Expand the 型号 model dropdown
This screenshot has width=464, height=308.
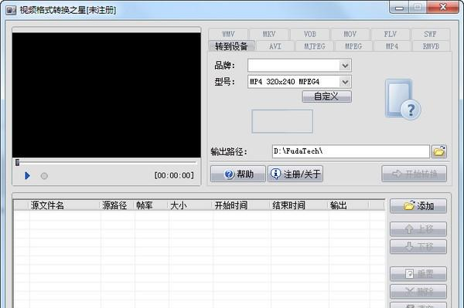point(345,82)
